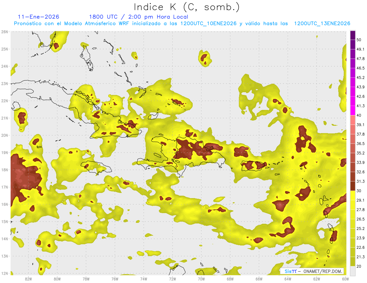This screenshot has height=283, width=367.
Task: Click the gray colorbar swatch below the 20 mark
Action: 353,271
